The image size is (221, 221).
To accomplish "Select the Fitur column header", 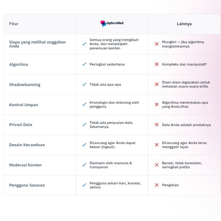I will [x=14, y=24].
